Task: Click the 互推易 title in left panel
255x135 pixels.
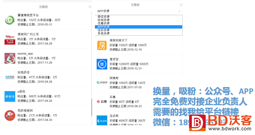Action: coord(43,7)
